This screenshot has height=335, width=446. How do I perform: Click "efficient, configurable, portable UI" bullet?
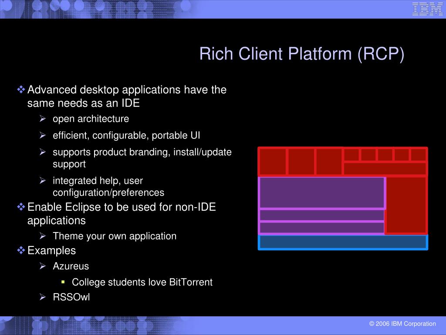pos(126,135)
